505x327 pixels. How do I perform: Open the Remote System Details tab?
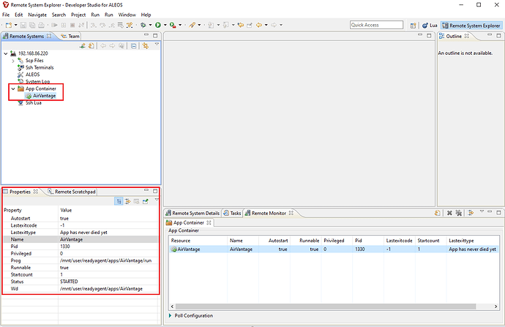(192, 213)
